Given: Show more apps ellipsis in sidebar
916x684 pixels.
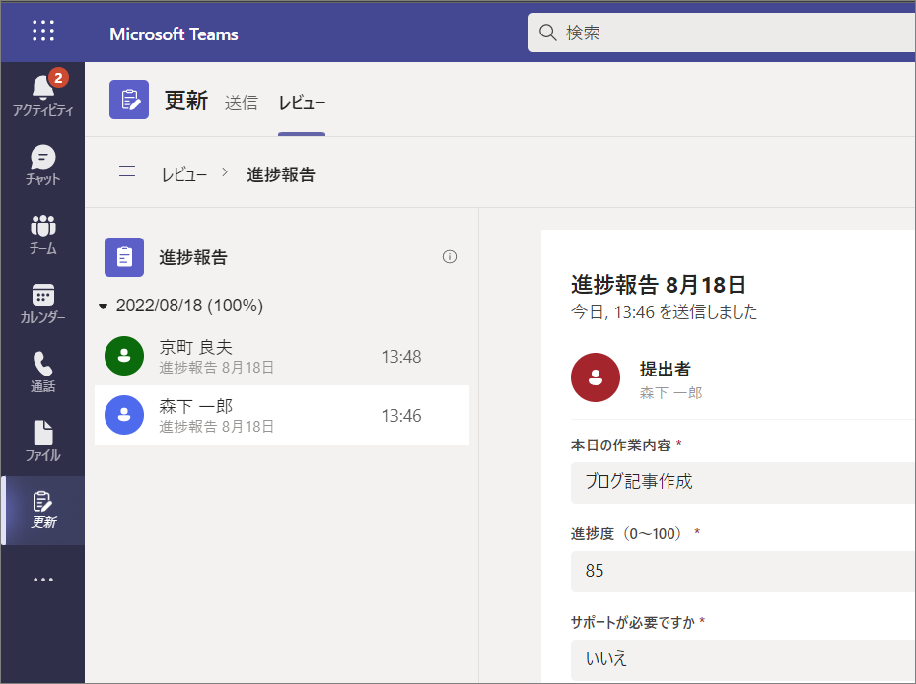Looking at the screenshot, I should (43, 580).
